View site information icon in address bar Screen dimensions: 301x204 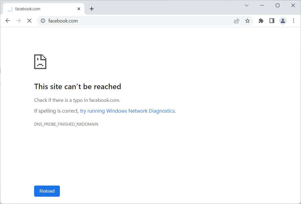click(43, 21)
